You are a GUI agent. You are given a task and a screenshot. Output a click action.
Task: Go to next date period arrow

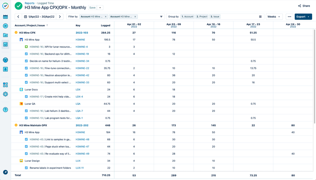60,17
